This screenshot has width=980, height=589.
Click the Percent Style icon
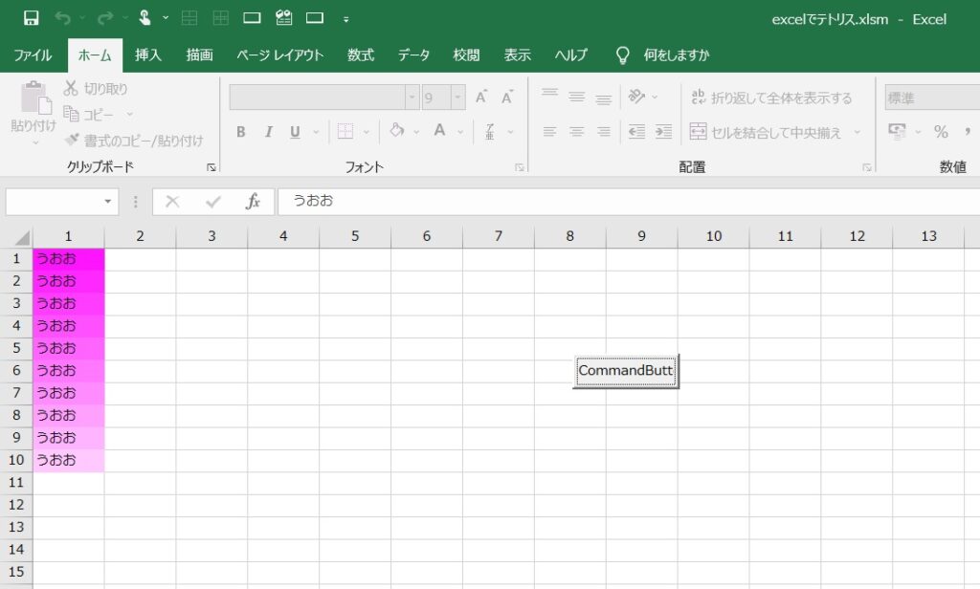pos(941,131)
